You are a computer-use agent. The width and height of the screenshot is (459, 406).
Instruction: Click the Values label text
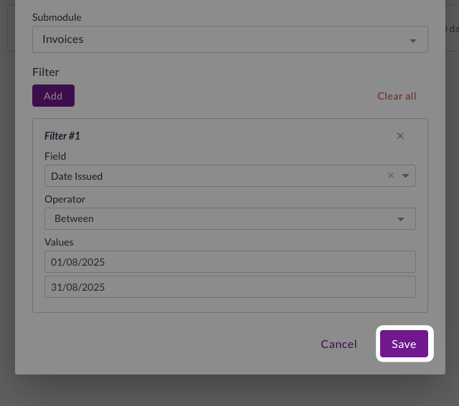pos(59,242)
